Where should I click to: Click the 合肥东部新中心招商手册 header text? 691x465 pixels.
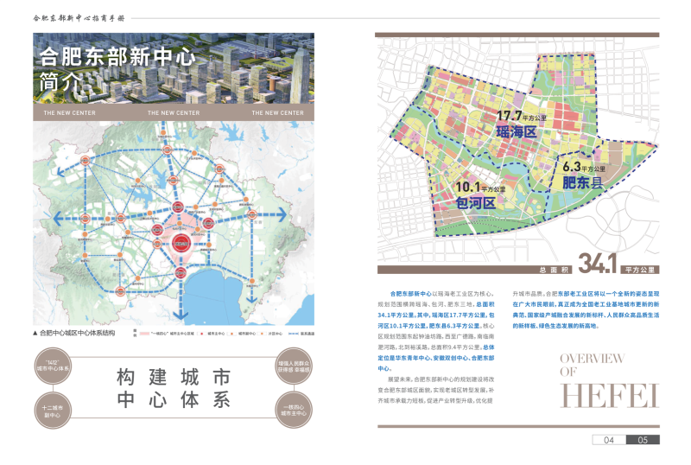78,17
